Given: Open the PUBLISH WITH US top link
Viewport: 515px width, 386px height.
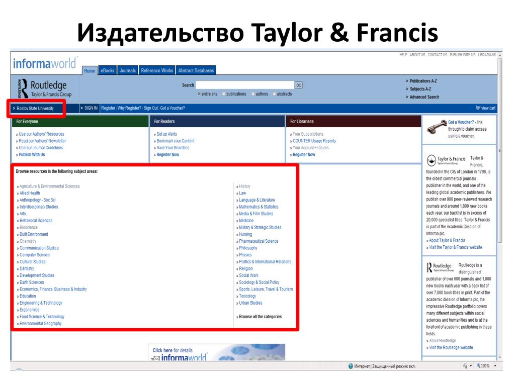Looking at the screenshot, I should click(463, 55).
